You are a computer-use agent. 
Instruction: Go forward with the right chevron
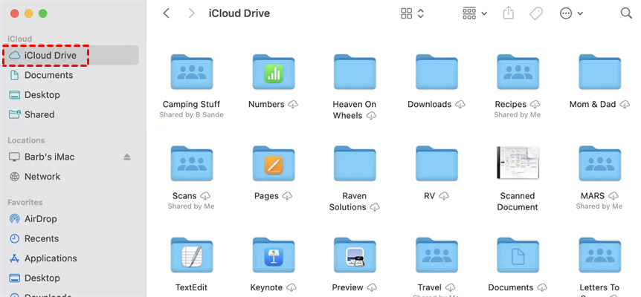click(x=192, y=13)
